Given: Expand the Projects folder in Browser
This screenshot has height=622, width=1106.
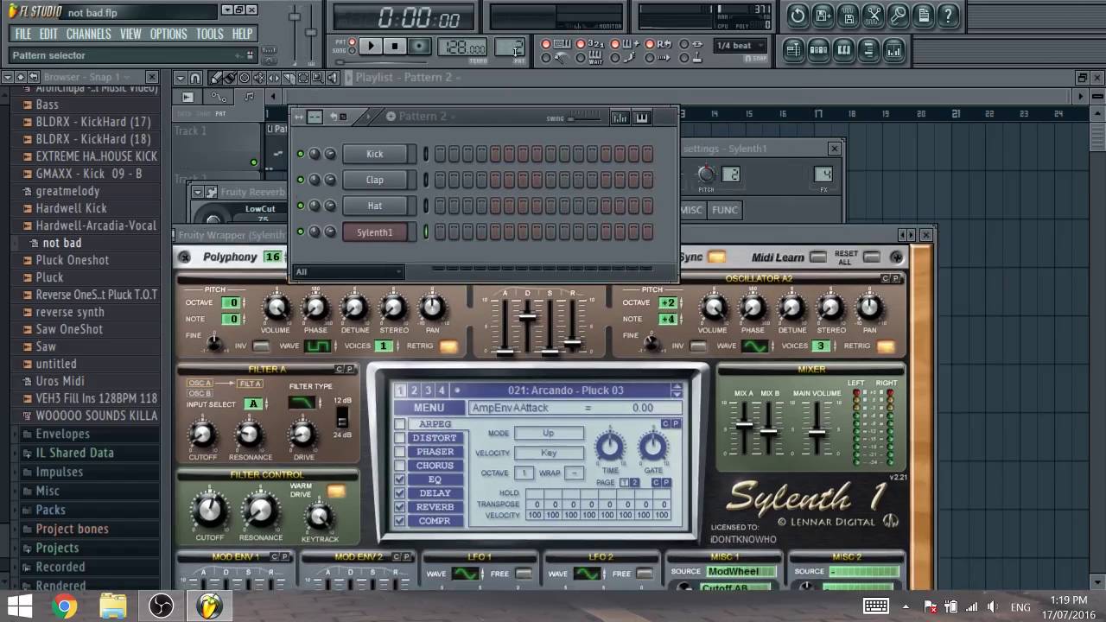Looking at the screenshot, I should (57, 548).
